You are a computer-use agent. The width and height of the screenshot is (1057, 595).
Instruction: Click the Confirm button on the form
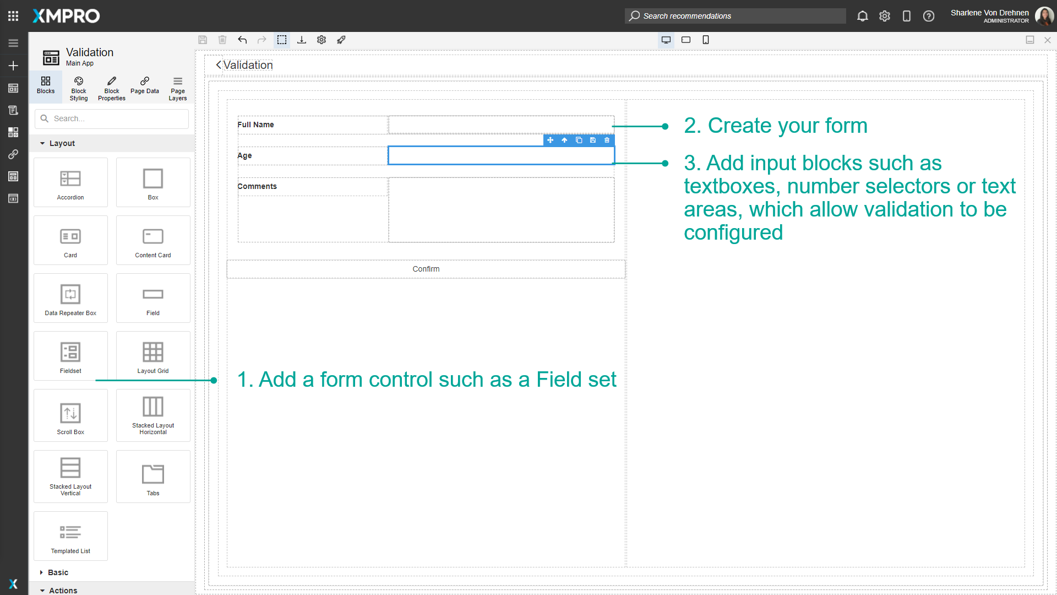pyautogui.click(x=426, y=269)
